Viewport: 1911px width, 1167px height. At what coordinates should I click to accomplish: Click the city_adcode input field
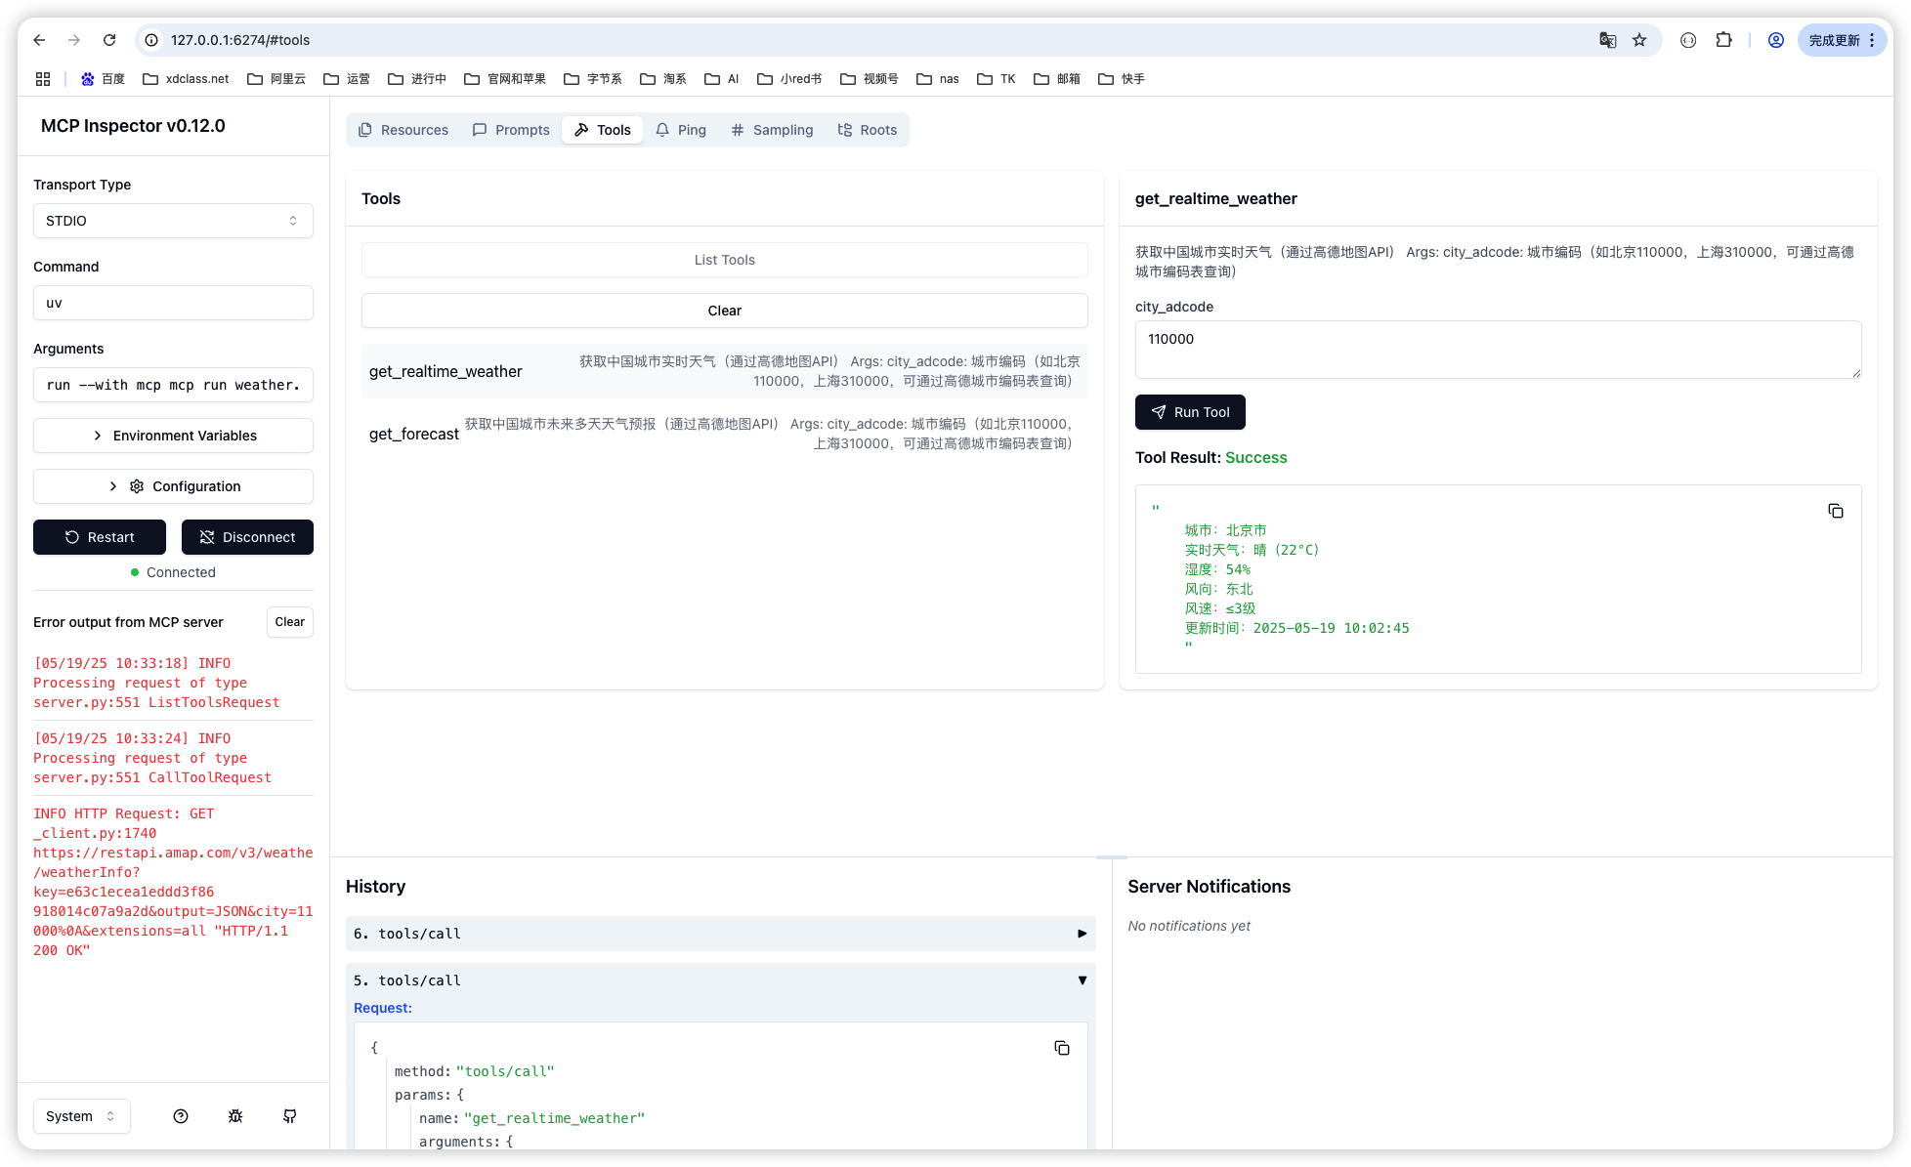coord(1498,350)
